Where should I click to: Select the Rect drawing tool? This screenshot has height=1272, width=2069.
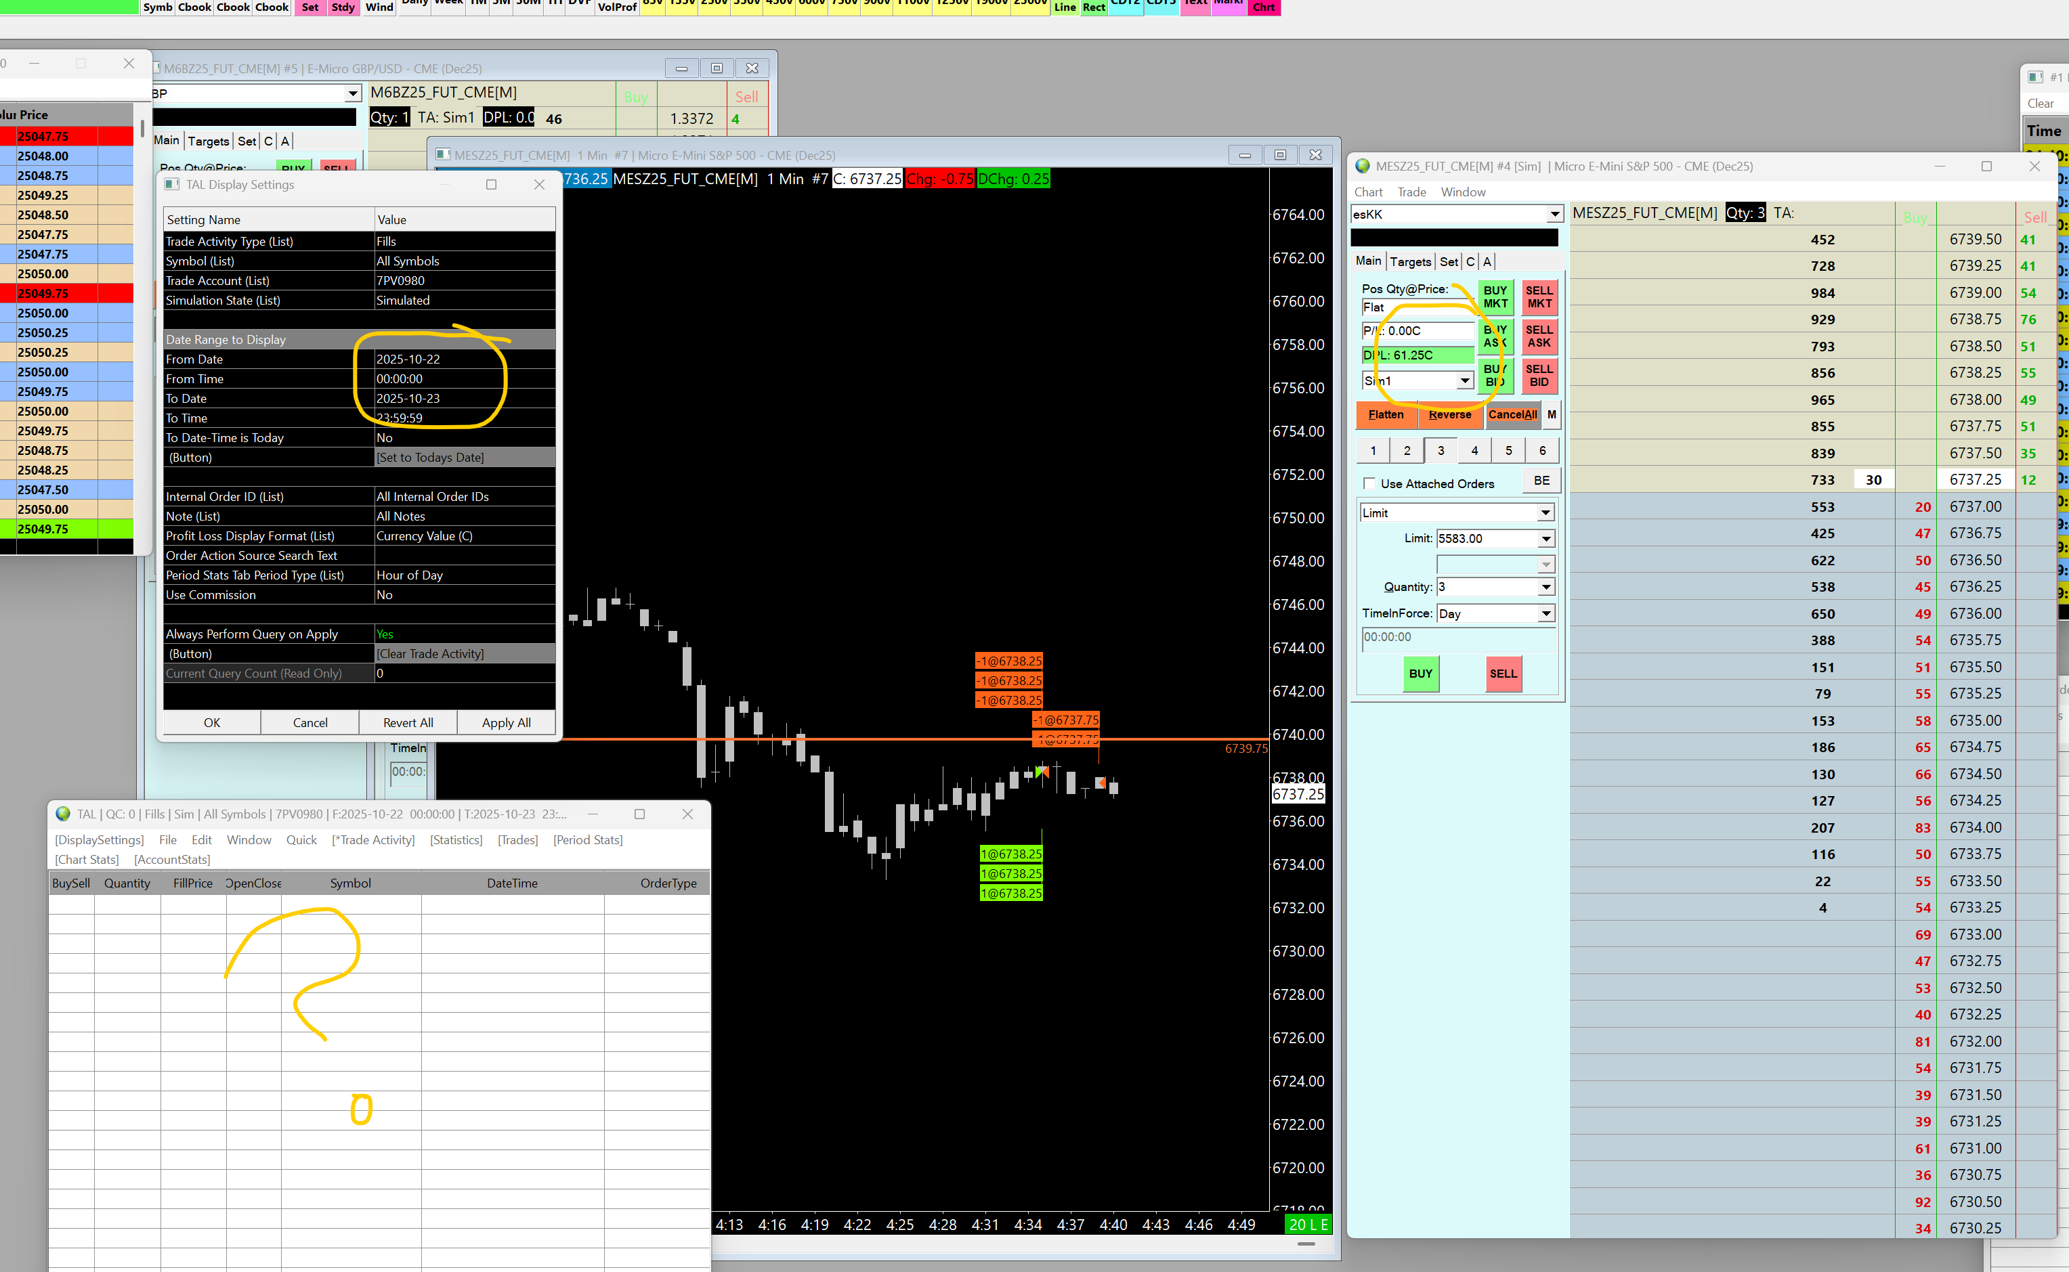click(1093, 7)
